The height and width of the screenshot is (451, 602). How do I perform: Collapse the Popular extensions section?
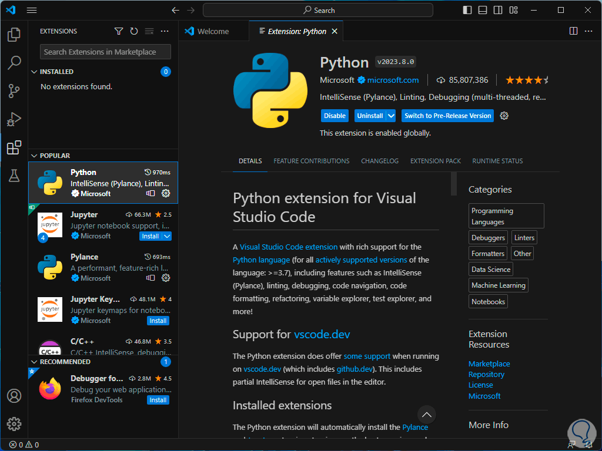pos(34,156)
